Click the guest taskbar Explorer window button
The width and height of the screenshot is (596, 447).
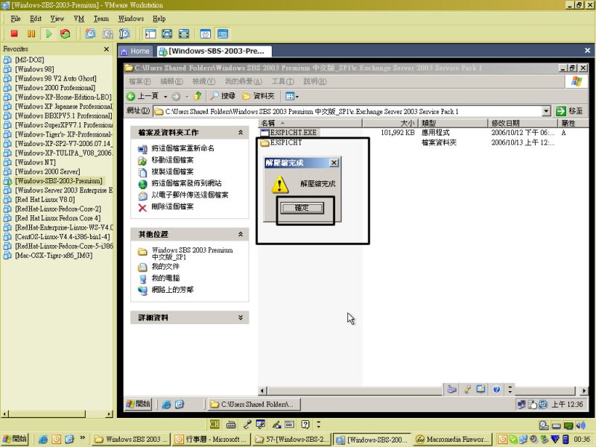(255, 404)
